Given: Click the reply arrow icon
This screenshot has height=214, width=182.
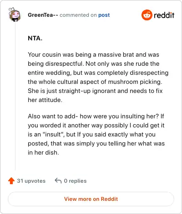Looking at the screenshot, I should pos(58,180).
